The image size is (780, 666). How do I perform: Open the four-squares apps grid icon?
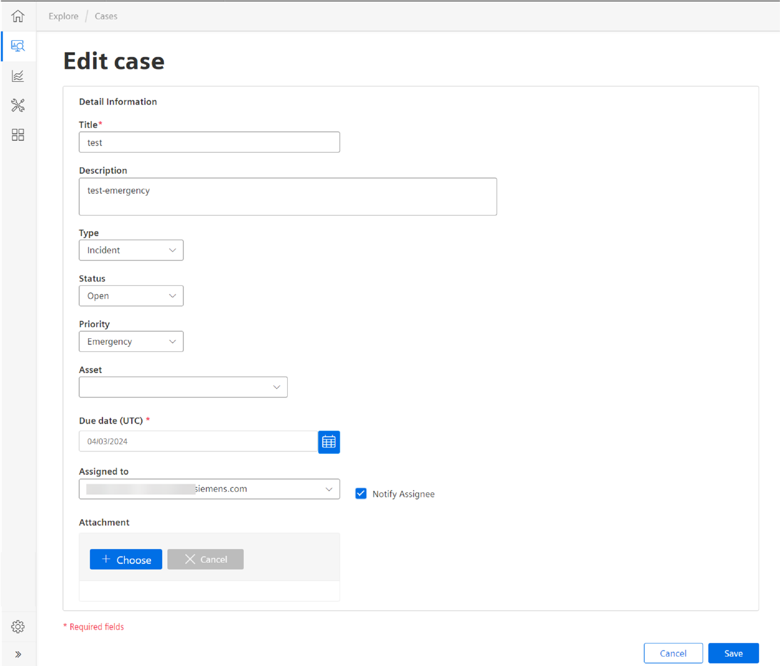click(18, 135)
